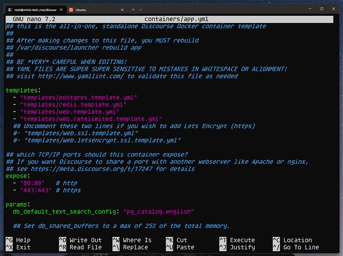This screenshot has height=256, width=343.
Task: Click the Uncomment these two lines comment
Action: tap(134, 126)
